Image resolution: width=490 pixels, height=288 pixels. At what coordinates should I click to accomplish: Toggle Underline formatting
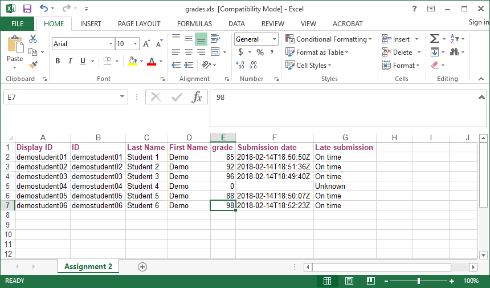pyautogui.click(x=83, y=61)
